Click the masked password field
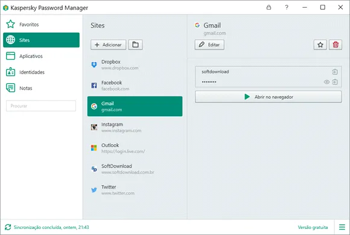 pos(209,82)
